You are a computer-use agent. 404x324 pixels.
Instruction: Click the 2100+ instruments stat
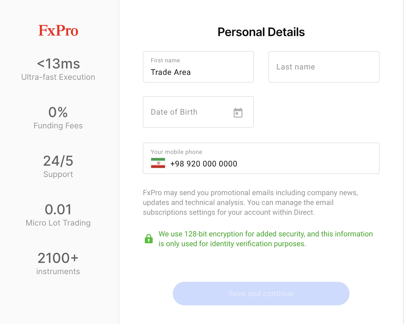[x=58, y=264]
